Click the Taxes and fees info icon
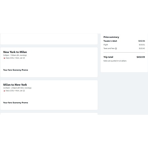The width and height of the screenshot is (148, 148). 116,48
